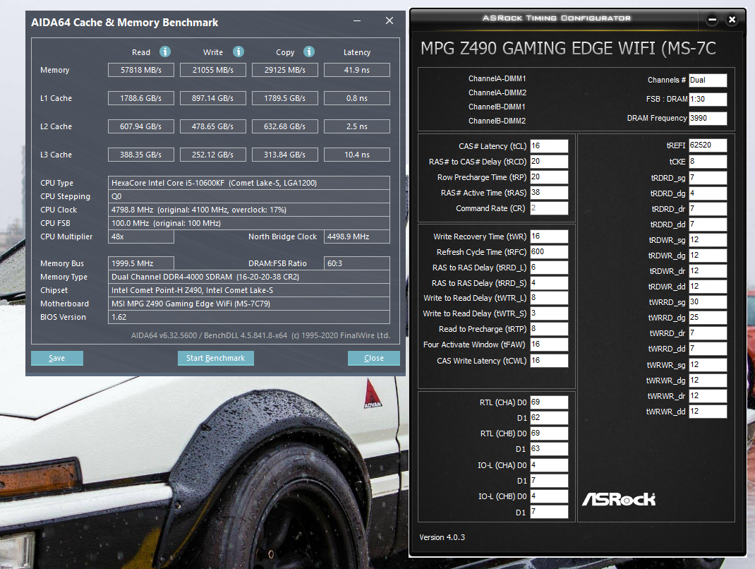The image size is (755, 569).
Task: Click the Command Rate (CR) field
Action: [549, 208]
